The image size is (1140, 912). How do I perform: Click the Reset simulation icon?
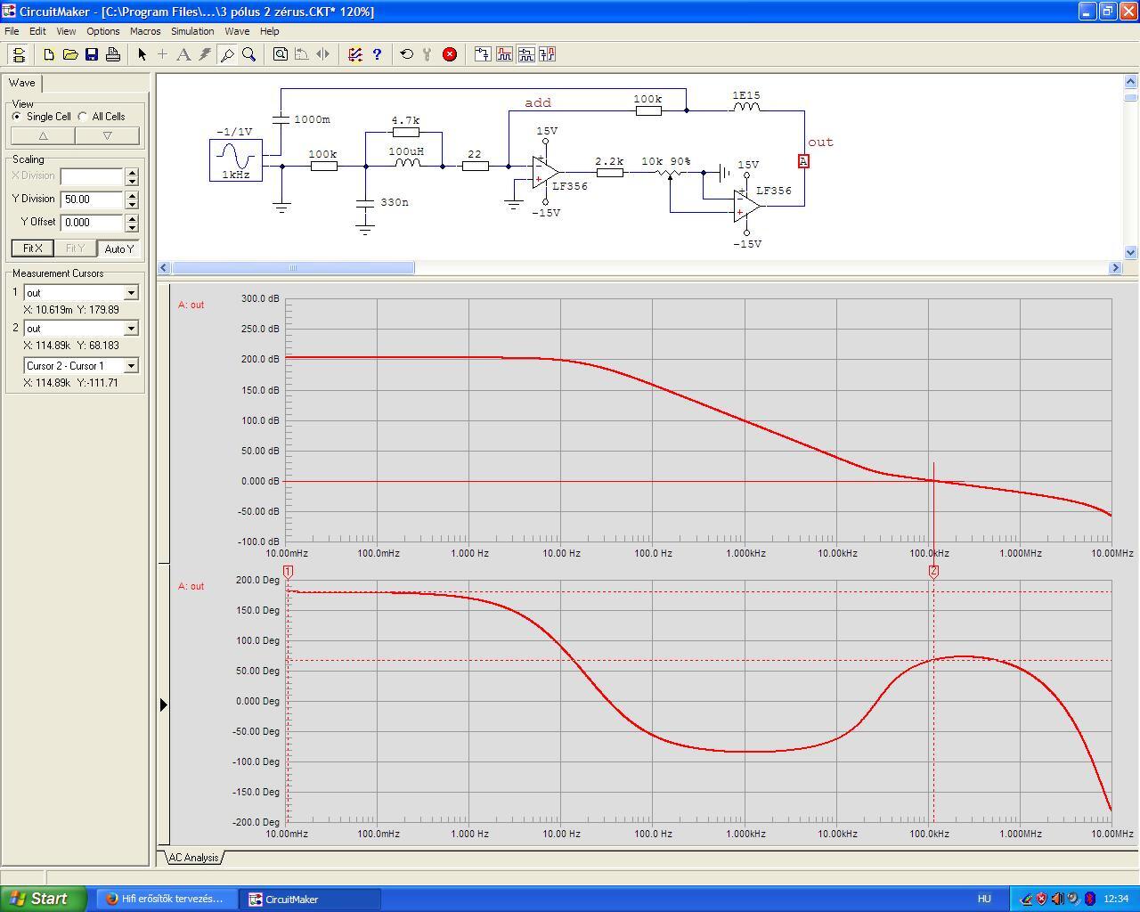click(x=407, y=54)
